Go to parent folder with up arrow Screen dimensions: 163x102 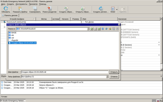point(99,29)
